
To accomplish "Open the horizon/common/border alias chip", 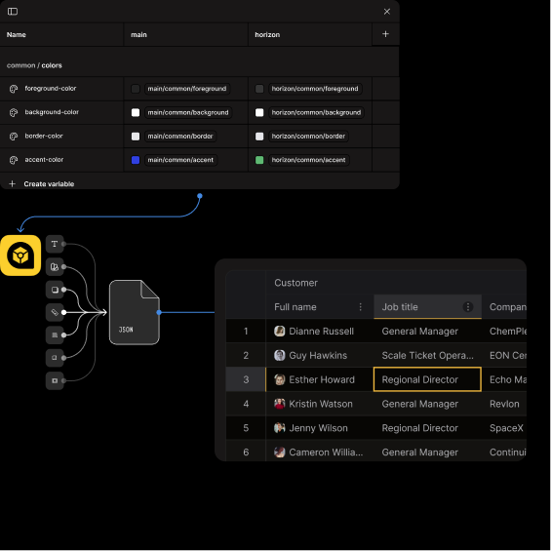I will click(x=308, y=136).
